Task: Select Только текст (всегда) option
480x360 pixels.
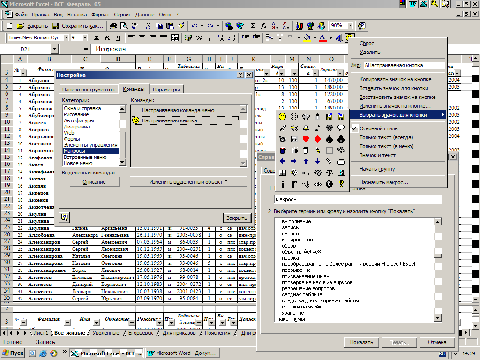Action: [386, 137]
